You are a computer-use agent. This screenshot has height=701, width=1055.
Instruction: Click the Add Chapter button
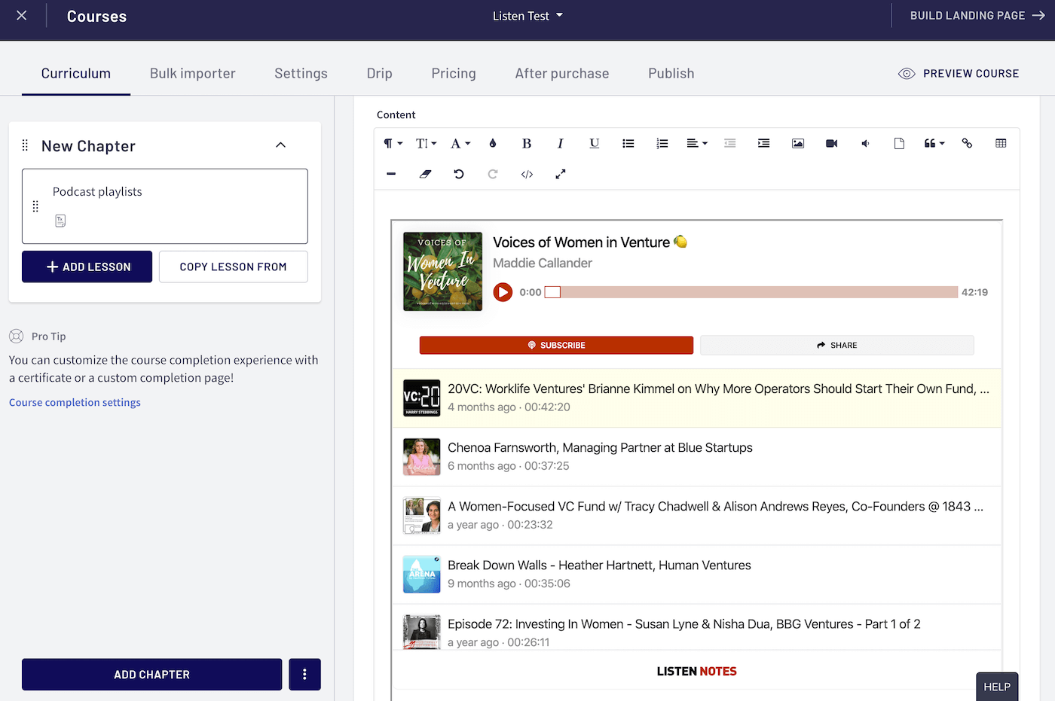coord(151,675)
